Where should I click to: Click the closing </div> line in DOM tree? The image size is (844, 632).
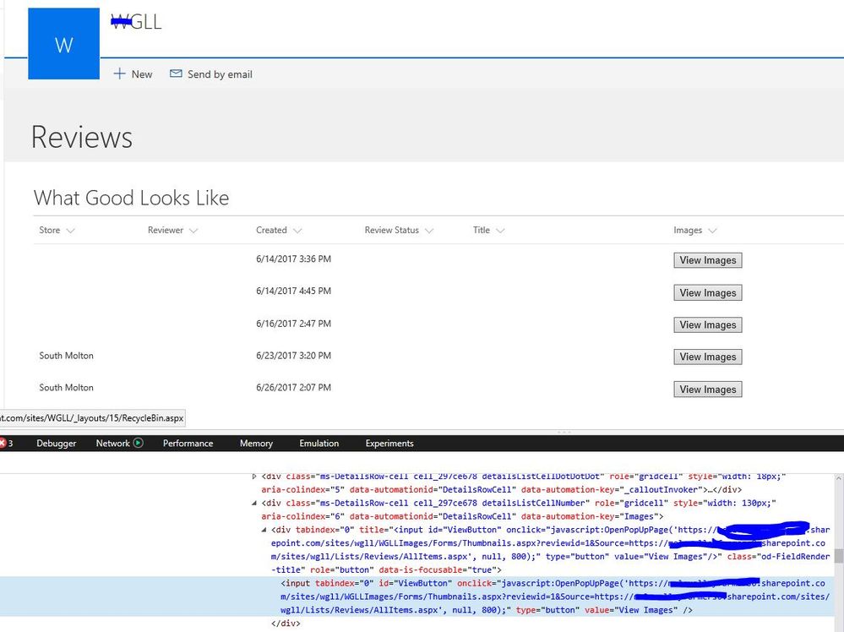[286, 624]
